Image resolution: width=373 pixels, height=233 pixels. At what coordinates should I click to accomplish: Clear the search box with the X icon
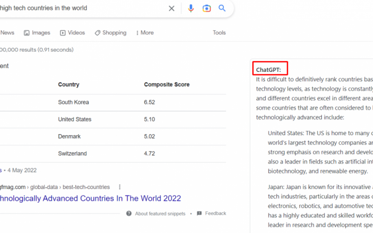click(171, 9)
